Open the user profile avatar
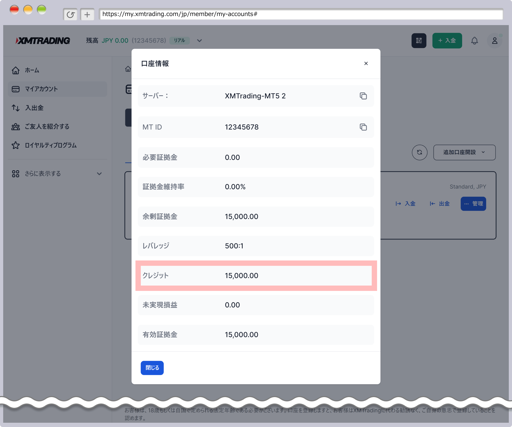 (x=494, y=41)
